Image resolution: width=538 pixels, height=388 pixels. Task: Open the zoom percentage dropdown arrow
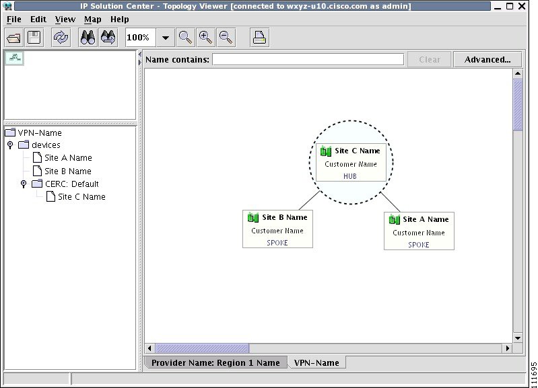166,38
